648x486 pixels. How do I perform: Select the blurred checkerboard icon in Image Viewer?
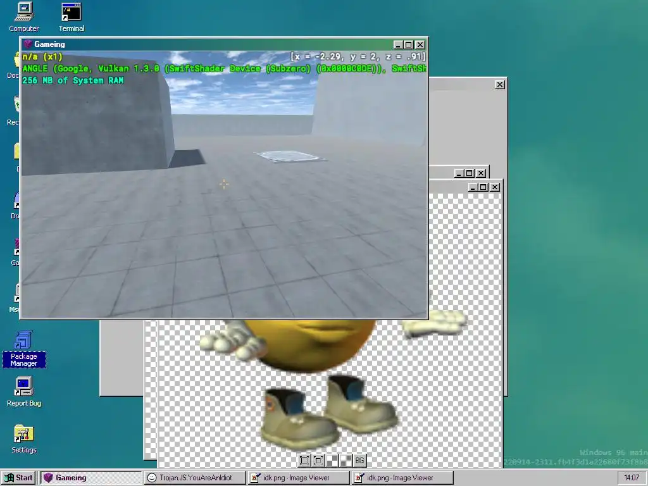pyautogui.click(x=346, y=461)
